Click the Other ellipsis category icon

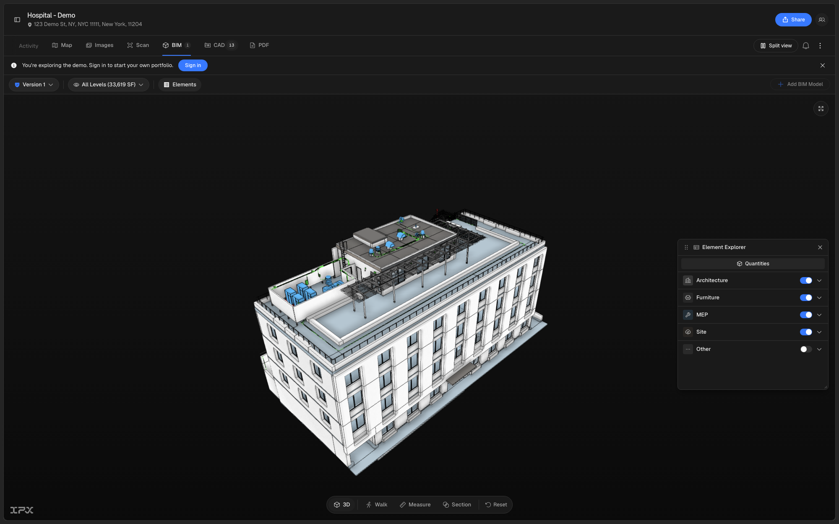(688, 349)
